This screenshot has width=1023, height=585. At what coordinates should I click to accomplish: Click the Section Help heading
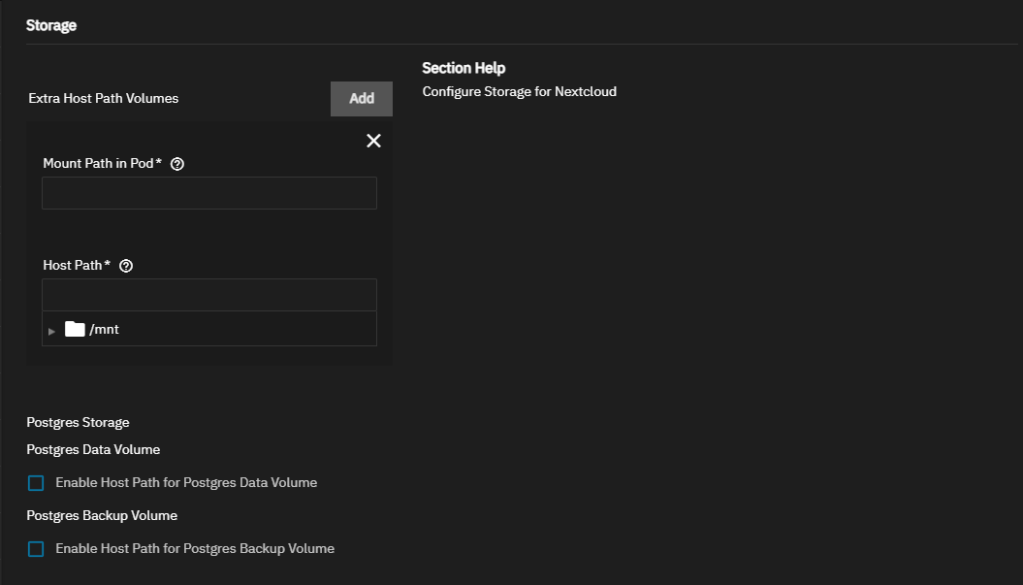coord(464,68)
